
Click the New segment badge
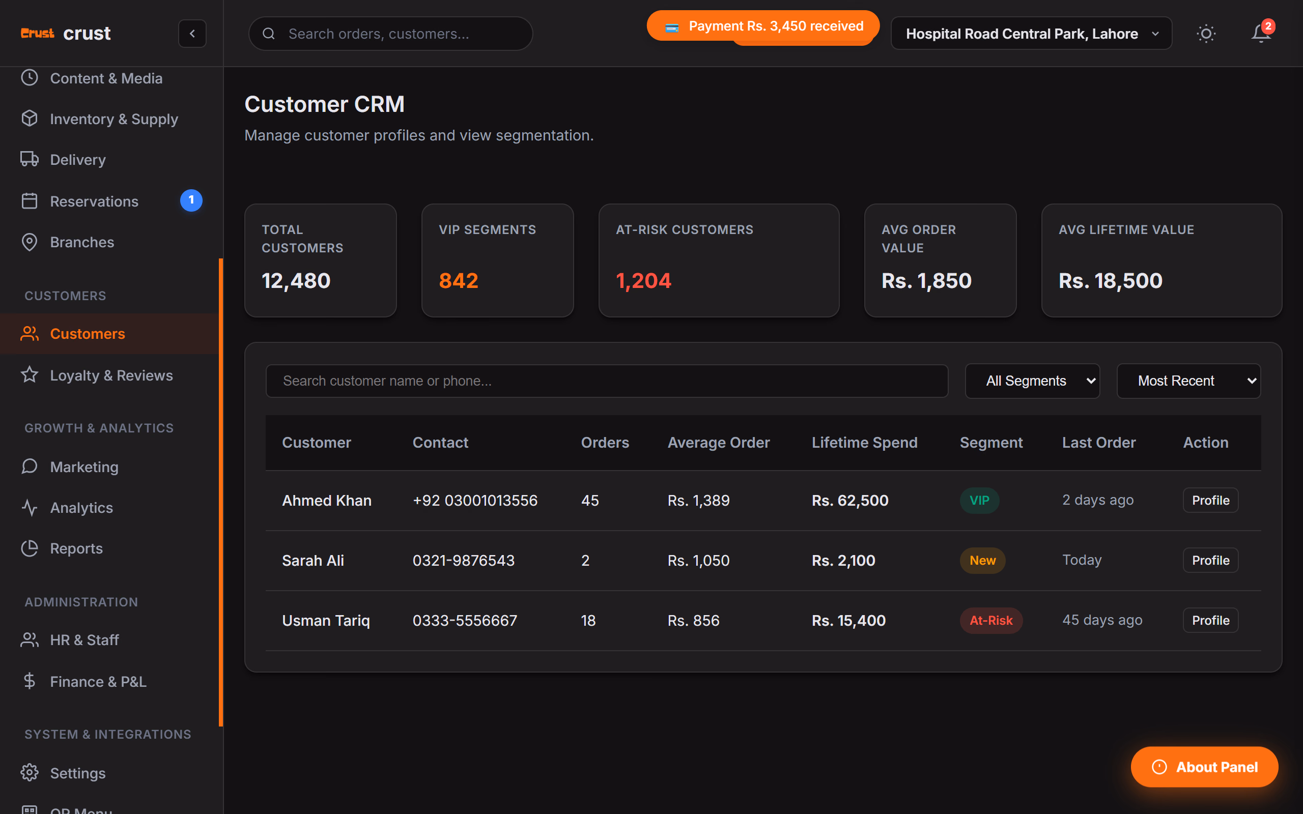tap(982, 560)
